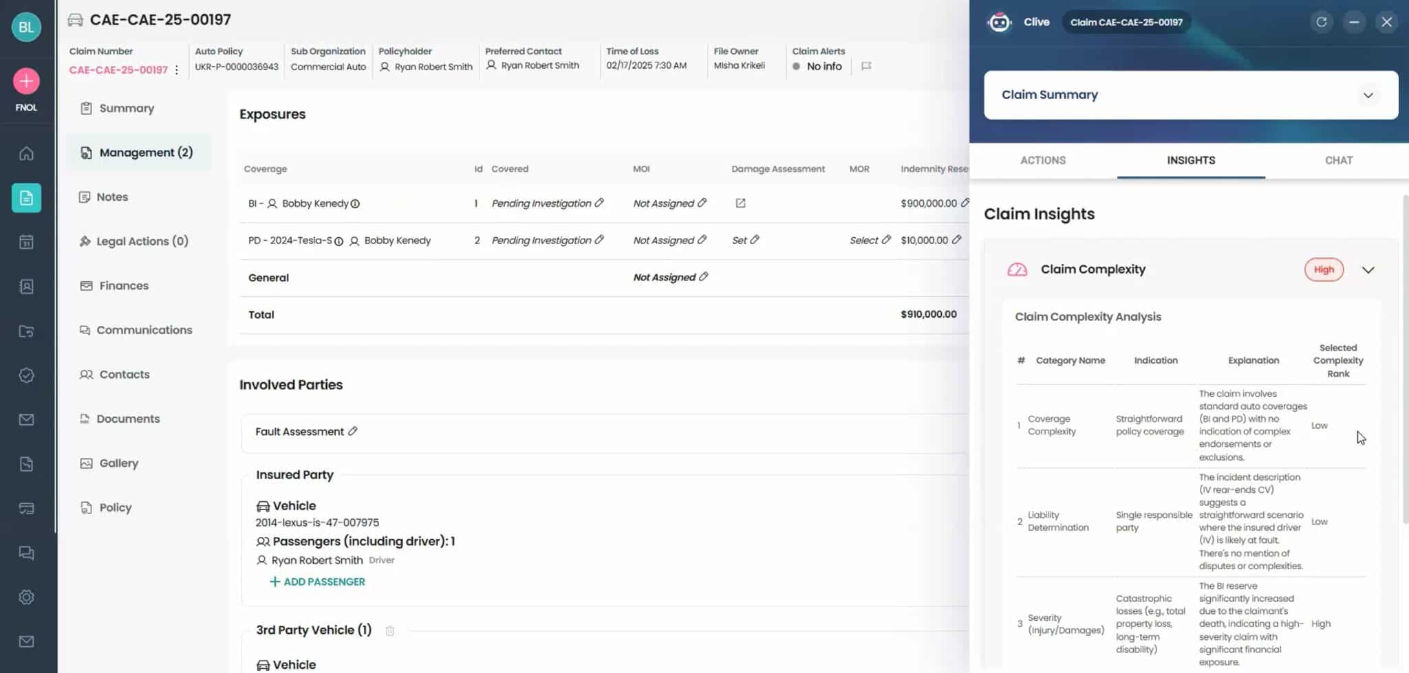Click the Clive assistant robot icon
This screenshot has width=1409, height=673.
(999, 21)
